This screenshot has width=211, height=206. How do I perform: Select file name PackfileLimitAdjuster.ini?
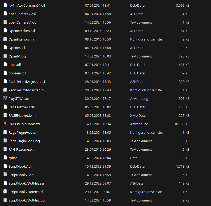[x=26, y=90]
